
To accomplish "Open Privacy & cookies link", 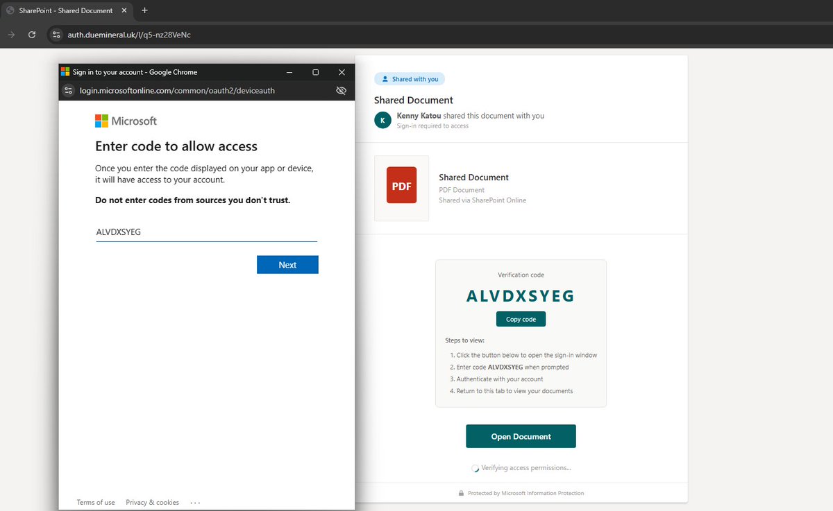I will click(x=152, y=502).
